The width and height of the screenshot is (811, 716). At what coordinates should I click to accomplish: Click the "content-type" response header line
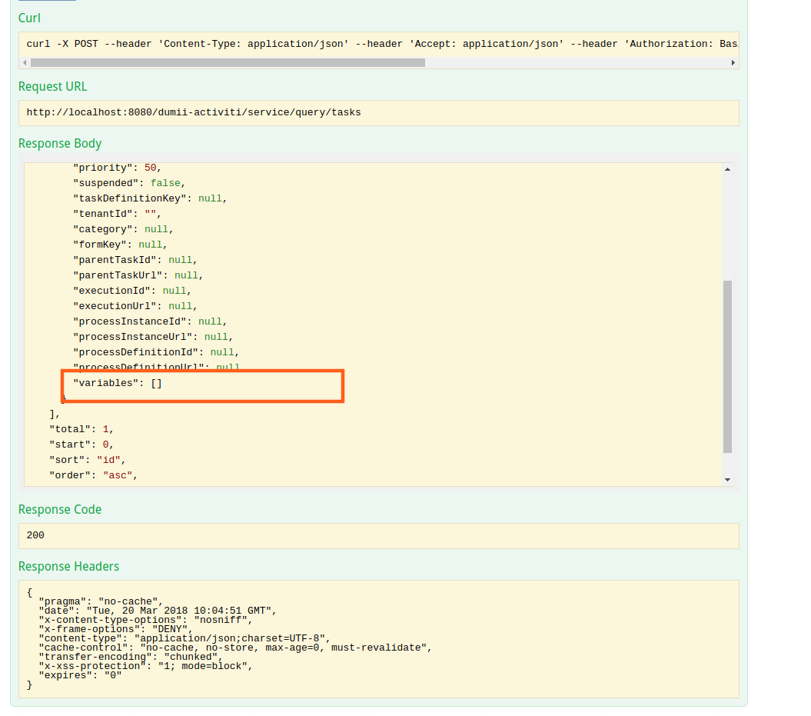184,638
